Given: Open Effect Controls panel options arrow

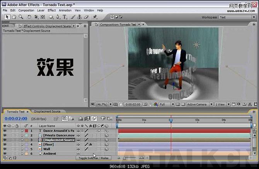Looking at the screenshot, I should [85, 26].
